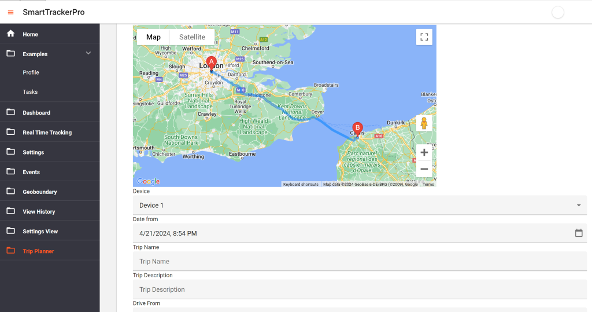Click the Drive From label

(146, 303)
